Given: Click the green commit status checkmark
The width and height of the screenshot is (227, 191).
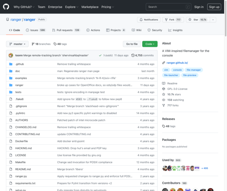Looking at the screenshot, I should 100,55.
